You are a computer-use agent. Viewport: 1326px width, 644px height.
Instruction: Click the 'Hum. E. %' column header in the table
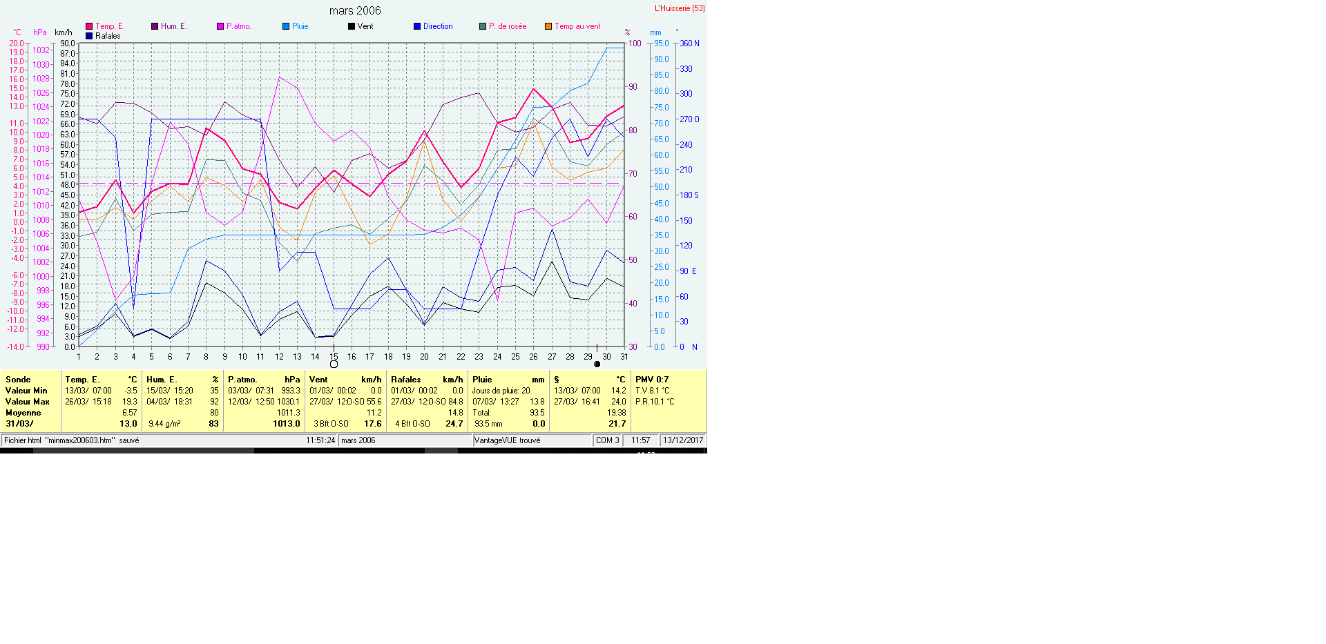click(182, 380)
